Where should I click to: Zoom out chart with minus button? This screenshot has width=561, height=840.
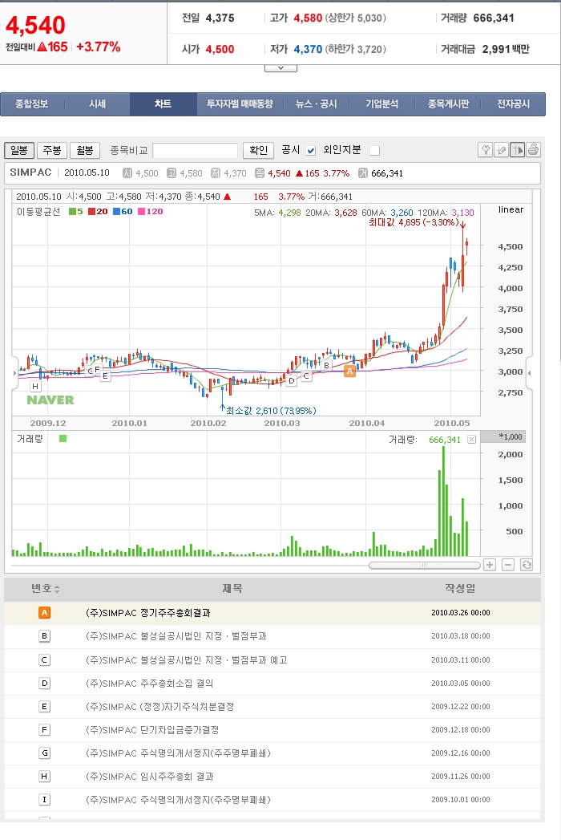pos(509,565)
